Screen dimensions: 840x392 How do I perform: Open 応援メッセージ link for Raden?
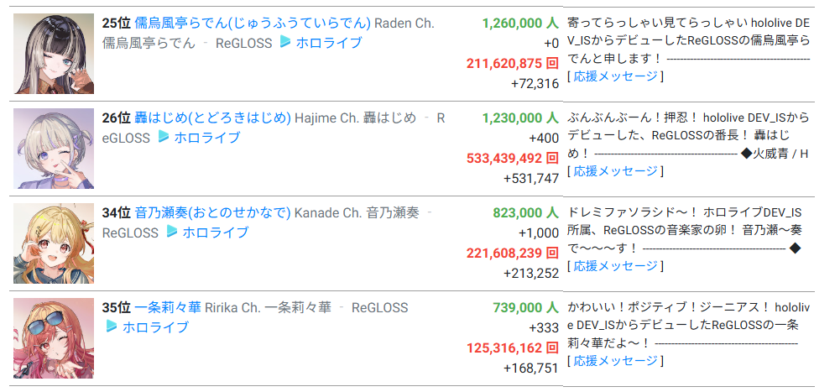click(x=616, y=76)
